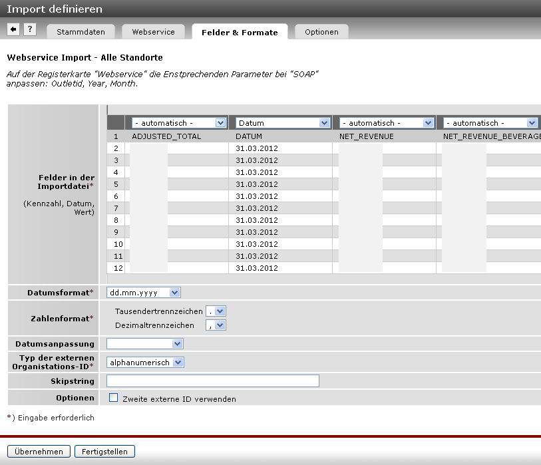Image resolution: width=541 pixels, height=465 pixels.
Task: Expand the ADJUSTED_TOTAL column type dropdown
Action: click(x=179, y=123)
